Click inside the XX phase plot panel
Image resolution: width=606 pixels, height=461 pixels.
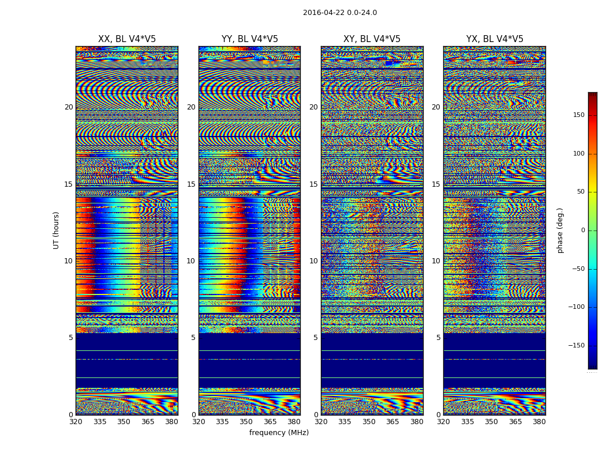(127, 231)
